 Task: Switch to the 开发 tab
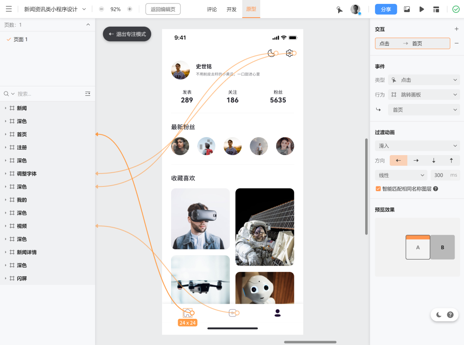[x=232, y=9]
